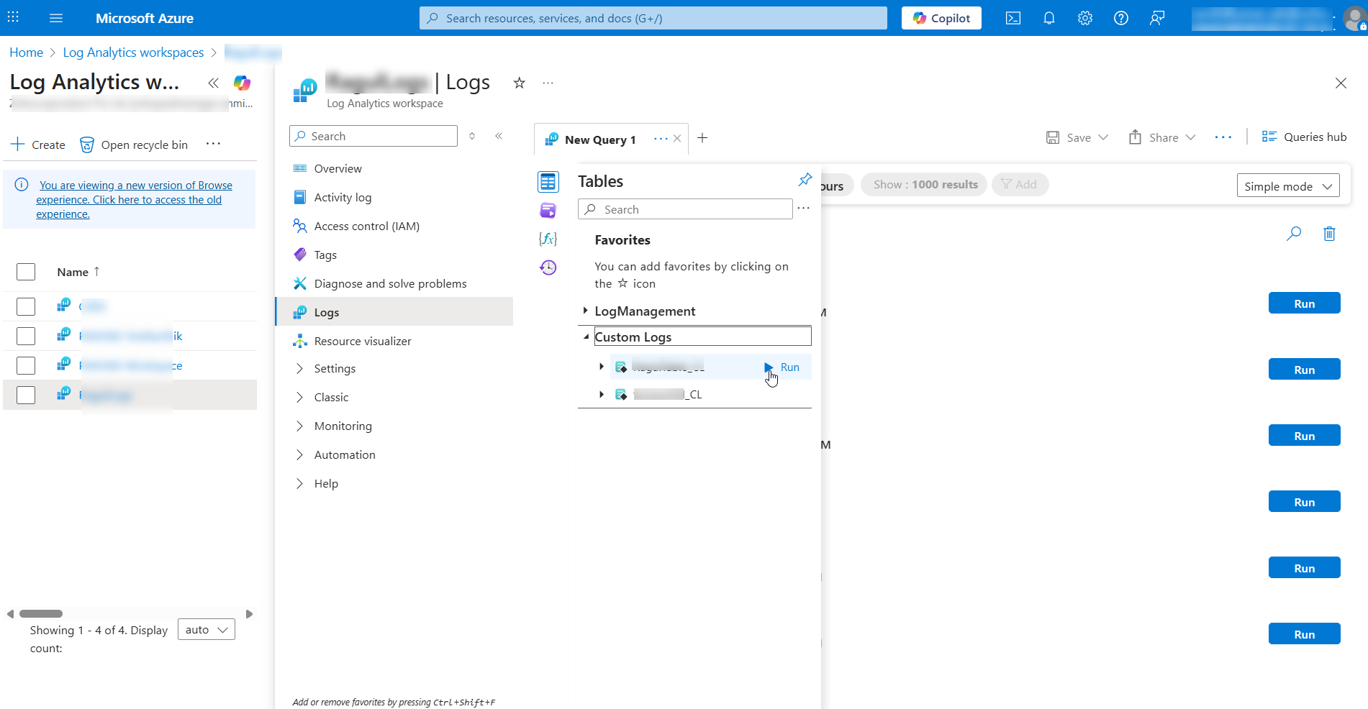
Task: Click the Open recycle bin action
Action: [x=134, y=145]
